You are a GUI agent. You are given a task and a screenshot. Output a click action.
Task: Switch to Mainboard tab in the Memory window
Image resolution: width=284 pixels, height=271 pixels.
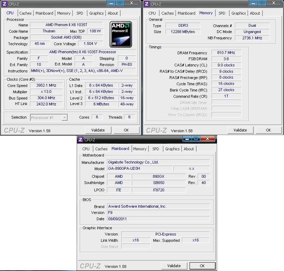point(186,13)
